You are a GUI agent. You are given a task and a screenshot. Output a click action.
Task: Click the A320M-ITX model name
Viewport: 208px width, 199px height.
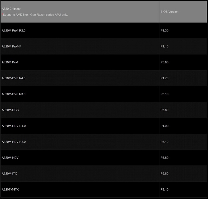coord(9,174)
